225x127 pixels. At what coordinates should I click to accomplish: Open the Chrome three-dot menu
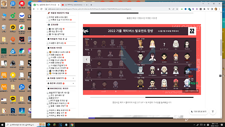[x=219, y=9]
